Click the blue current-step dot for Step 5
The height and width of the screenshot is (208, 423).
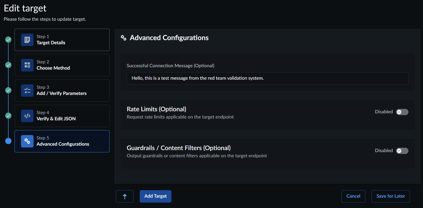coord(9,141)
